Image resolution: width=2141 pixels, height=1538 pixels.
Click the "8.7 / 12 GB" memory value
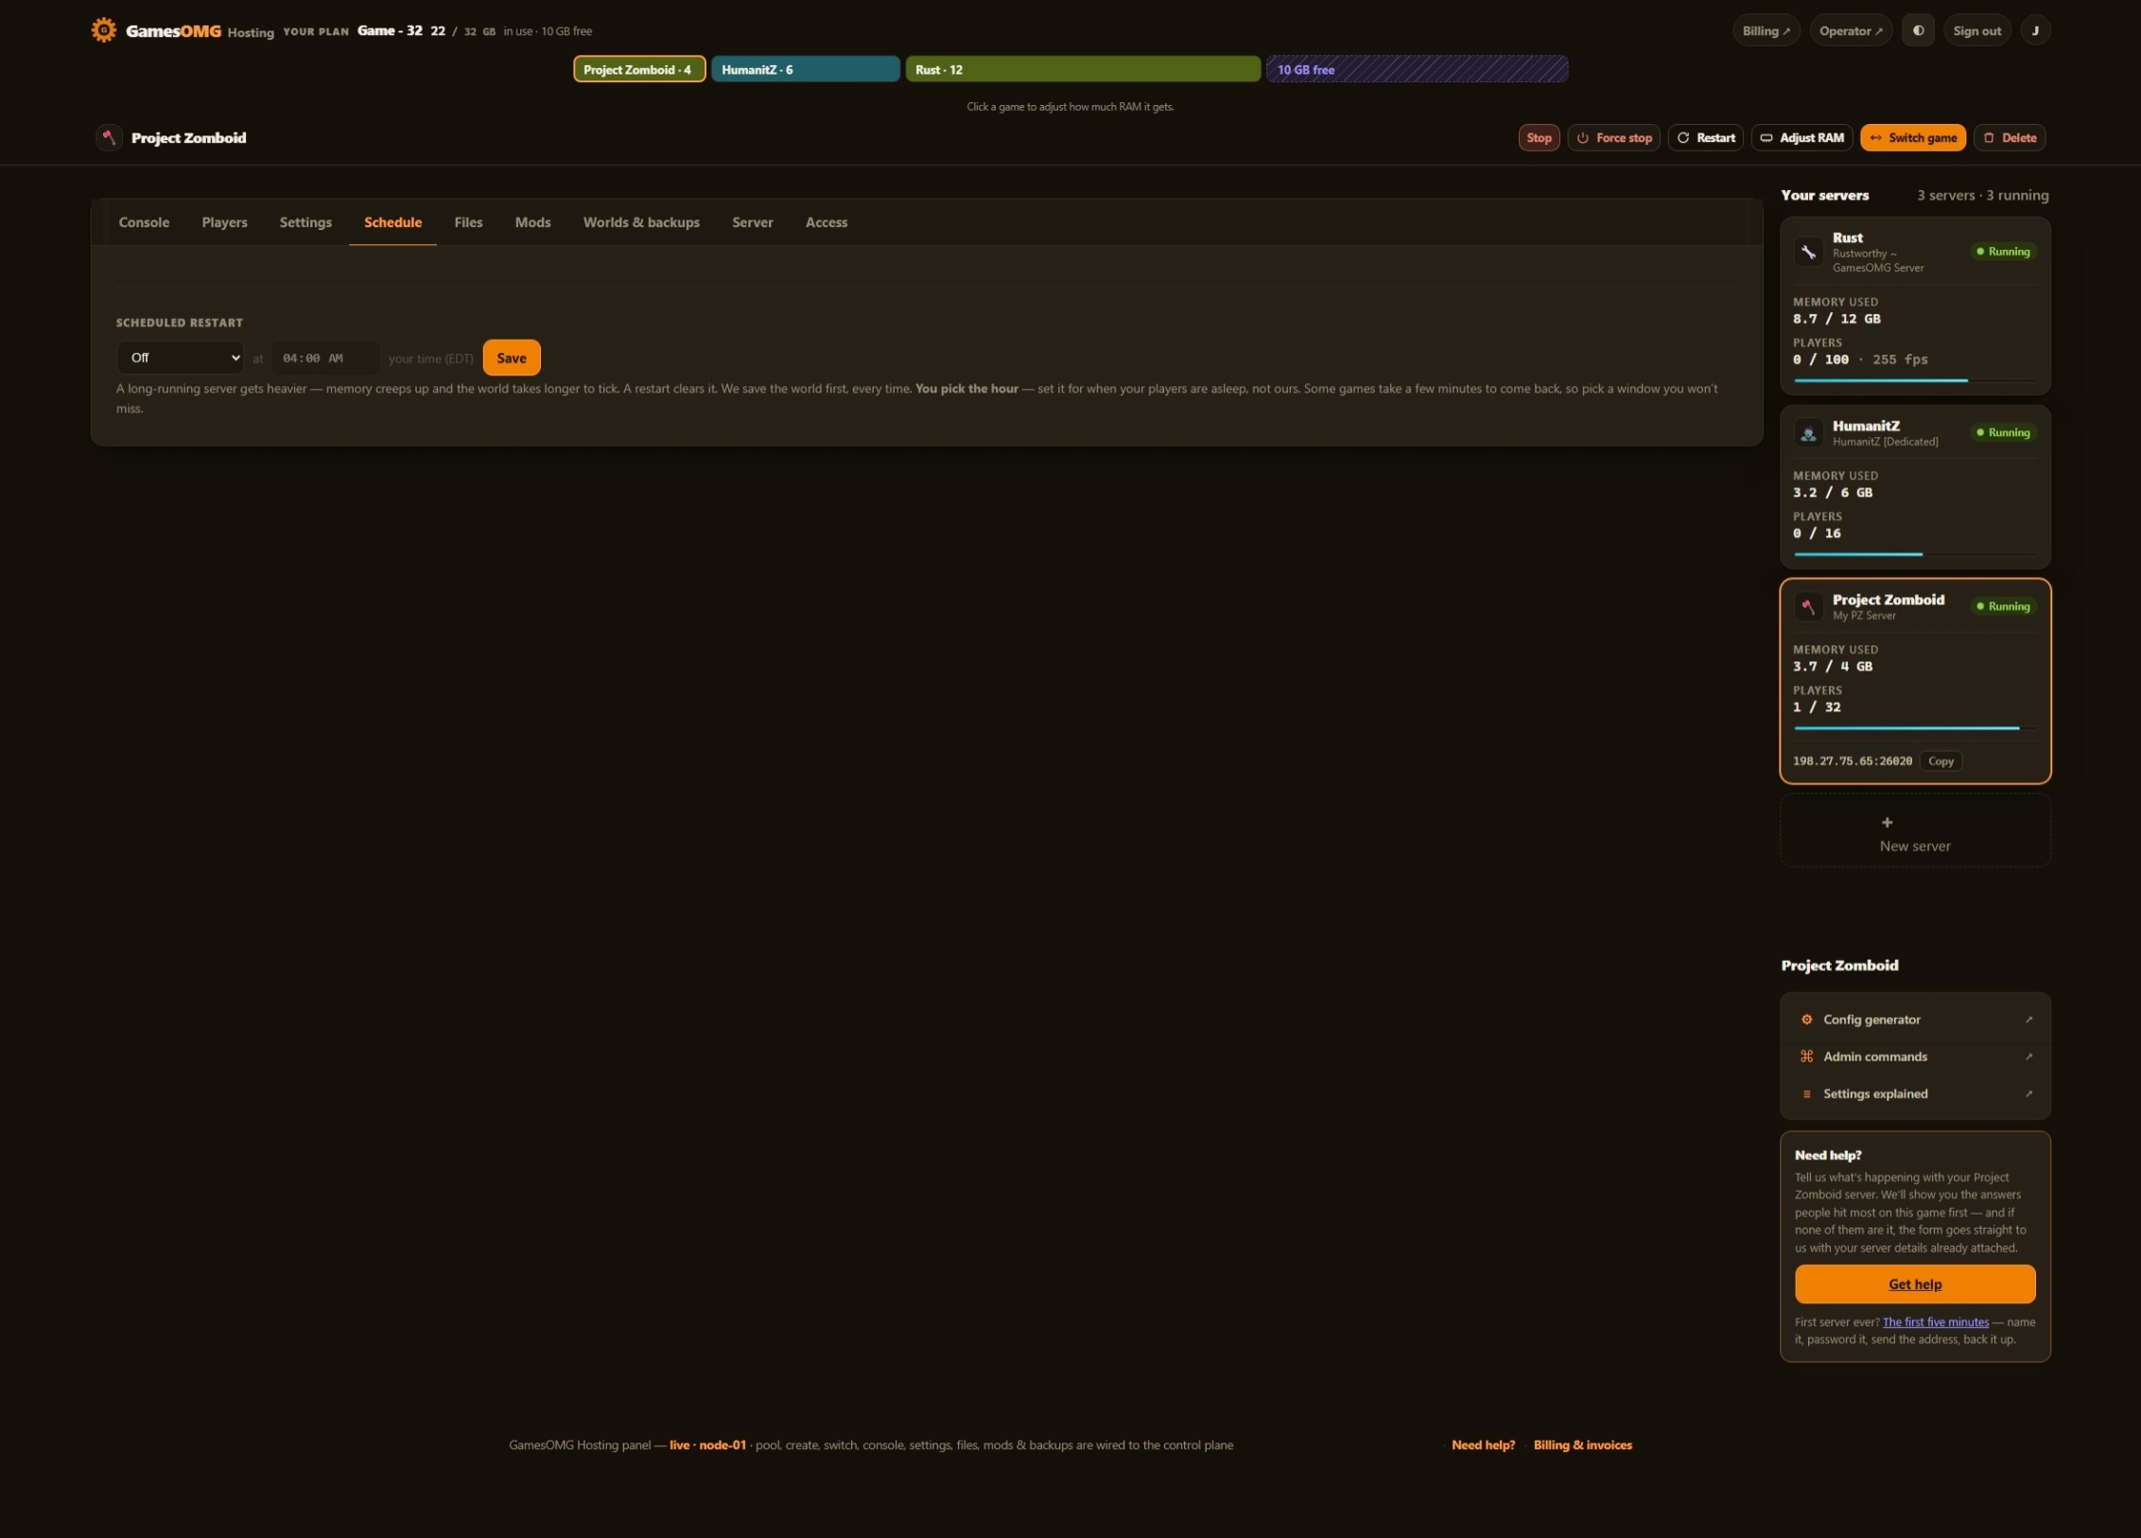click(x=1836, y=319)
